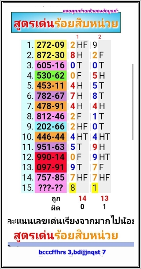Select the result 872-30 in row 2

(51, 55)
